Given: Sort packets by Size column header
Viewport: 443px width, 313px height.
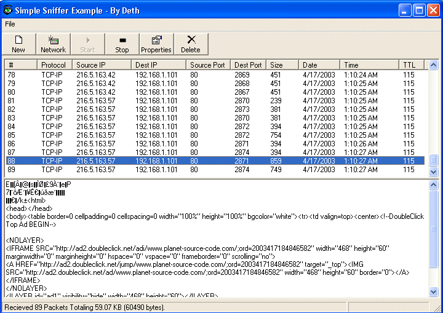Looking at the screenshot, I should tap(283, 65).
